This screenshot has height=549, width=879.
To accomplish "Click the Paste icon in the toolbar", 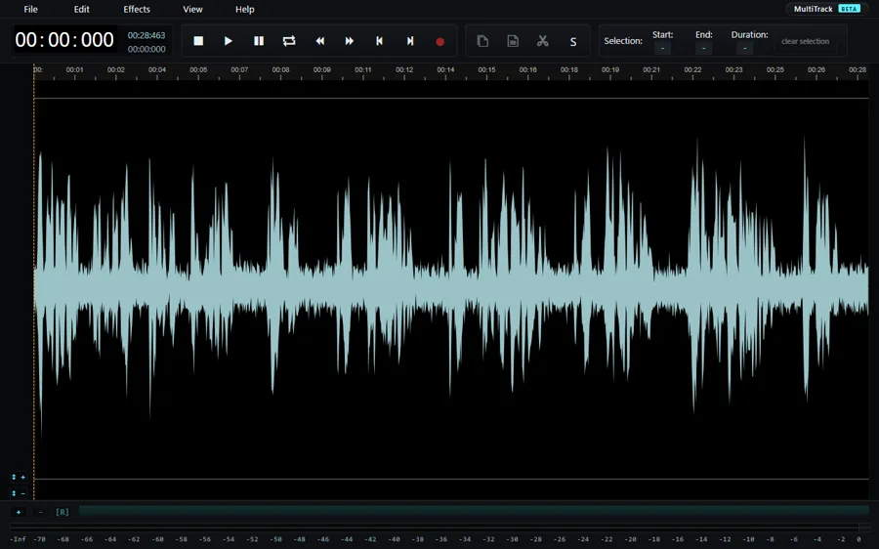I will (x=513, y=41).
